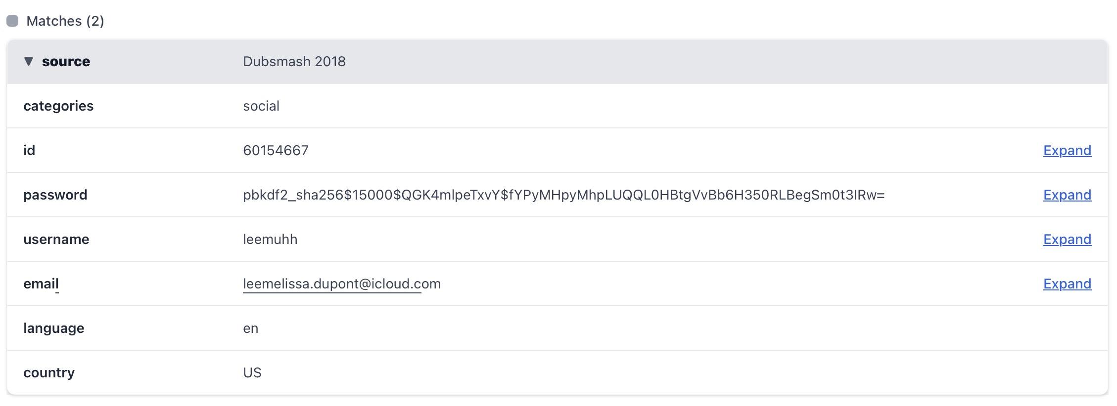Click the bold source header label
Screen dimensions: 1117x406
tap(66, 61)
